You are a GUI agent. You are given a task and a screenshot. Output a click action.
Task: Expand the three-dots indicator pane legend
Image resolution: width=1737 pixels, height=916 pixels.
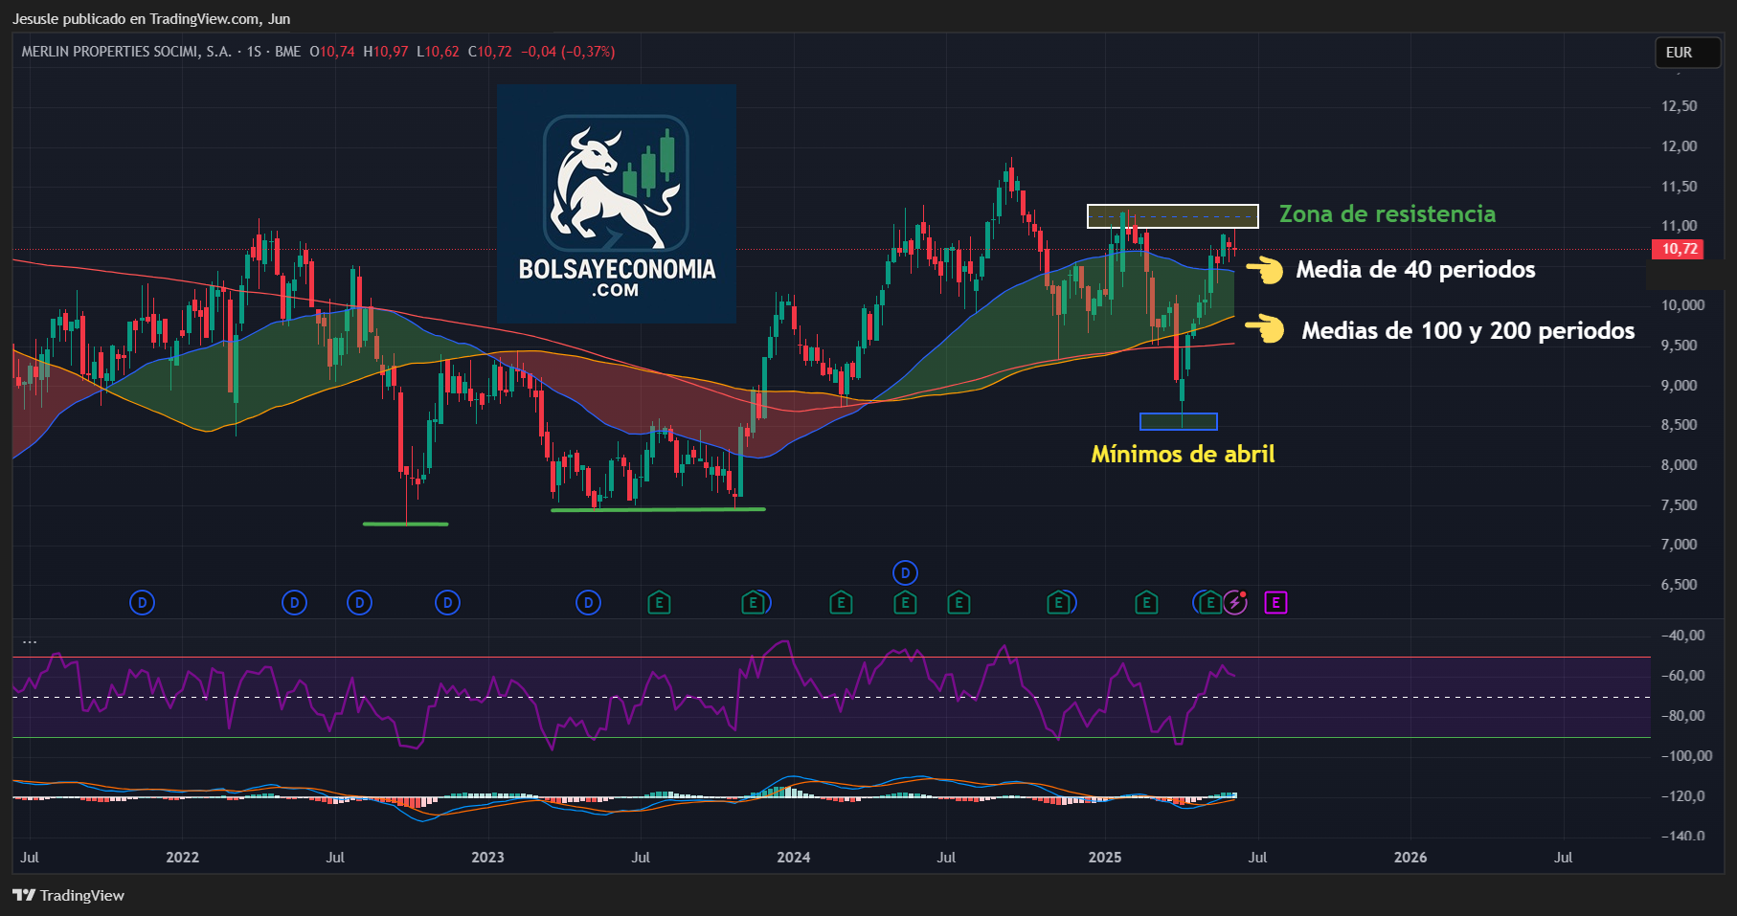30,642
